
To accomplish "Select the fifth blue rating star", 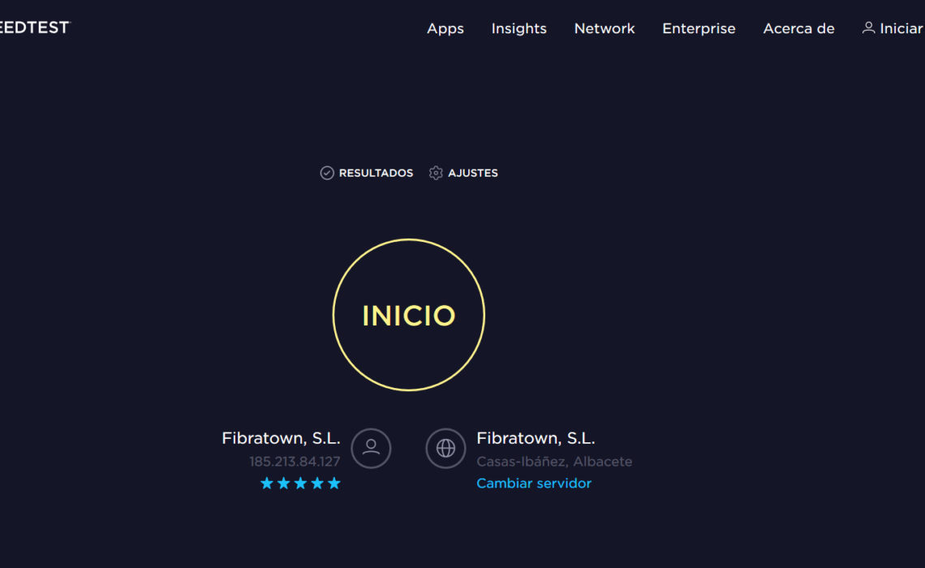I will coord(334,484).
